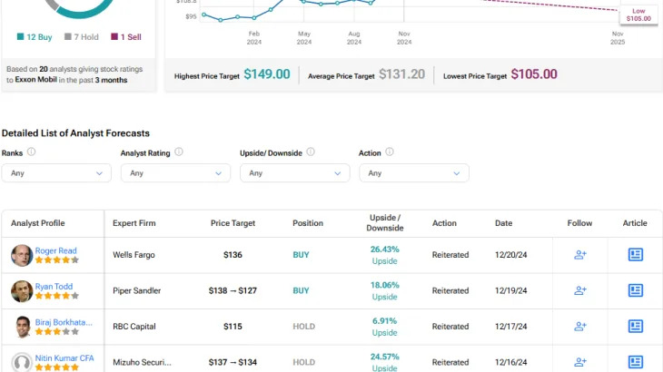Click the Upside / Downside column header

pyautogui.click(x=385, y=223)
